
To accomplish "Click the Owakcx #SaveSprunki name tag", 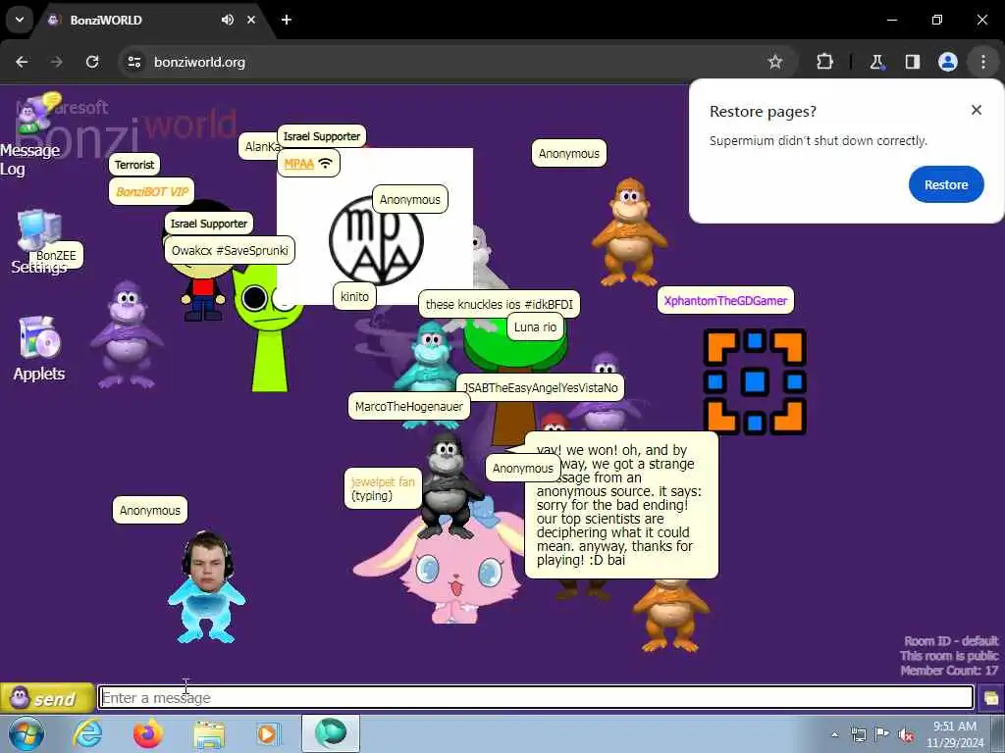I will 230,250.
